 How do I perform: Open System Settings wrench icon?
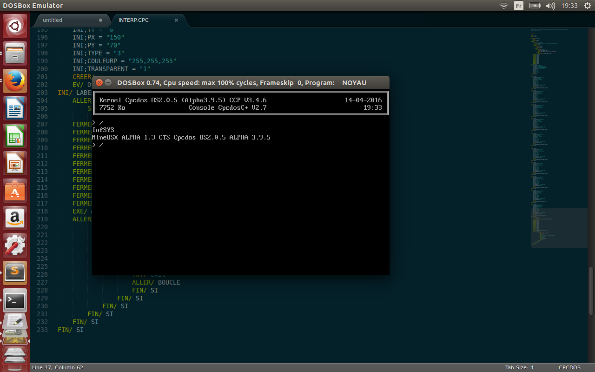tap(15, 246)
